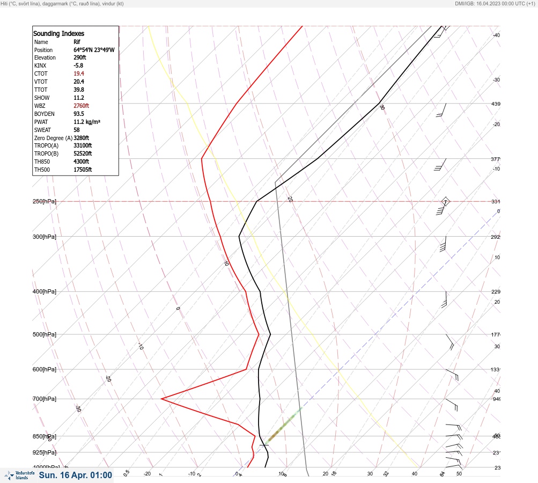The height and width of the screenshot is (483, 538).
Task: Click the '300[hPa]' pressure label
Action: click(x=45, y=237)
